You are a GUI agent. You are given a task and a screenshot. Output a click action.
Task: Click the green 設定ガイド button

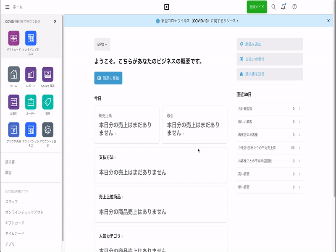pos(257,7)
